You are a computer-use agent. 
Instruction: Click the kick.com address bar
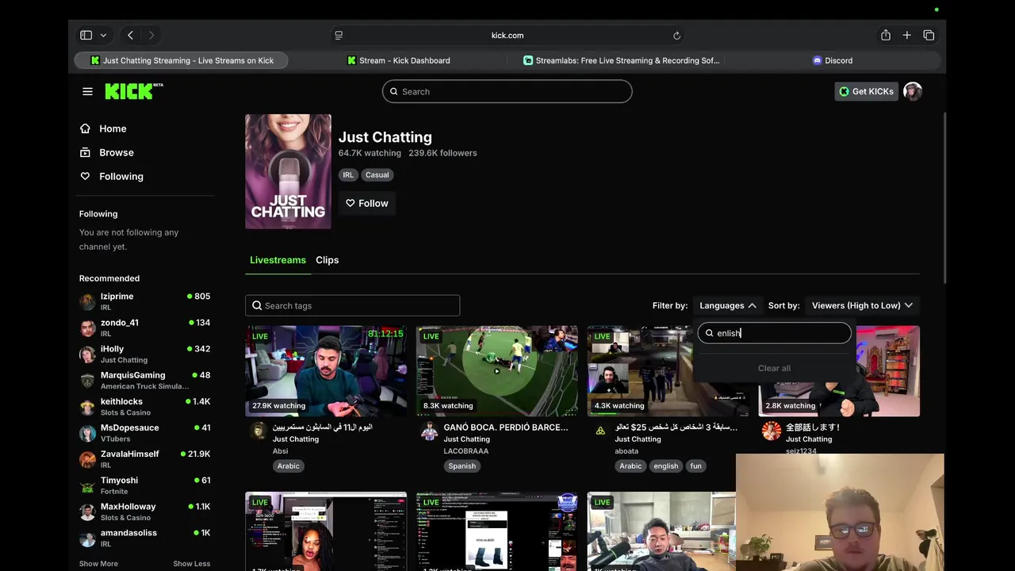(x=507, y=35)
